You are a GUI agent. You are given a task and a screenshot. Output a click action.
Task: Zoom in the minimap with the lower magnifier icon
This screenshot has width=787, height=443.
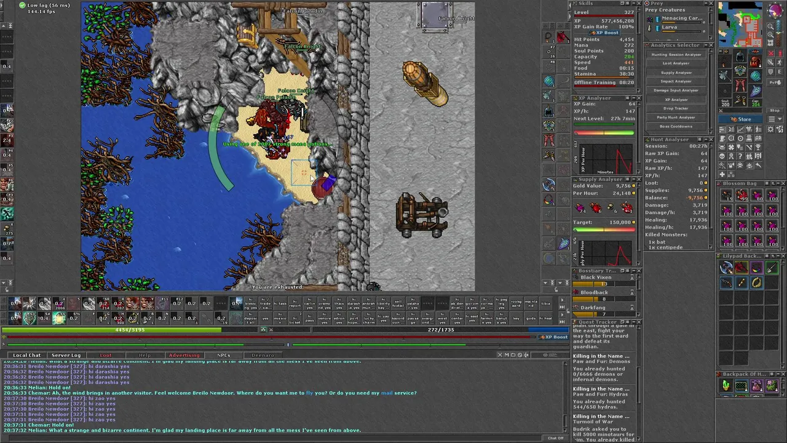(770, 34)
